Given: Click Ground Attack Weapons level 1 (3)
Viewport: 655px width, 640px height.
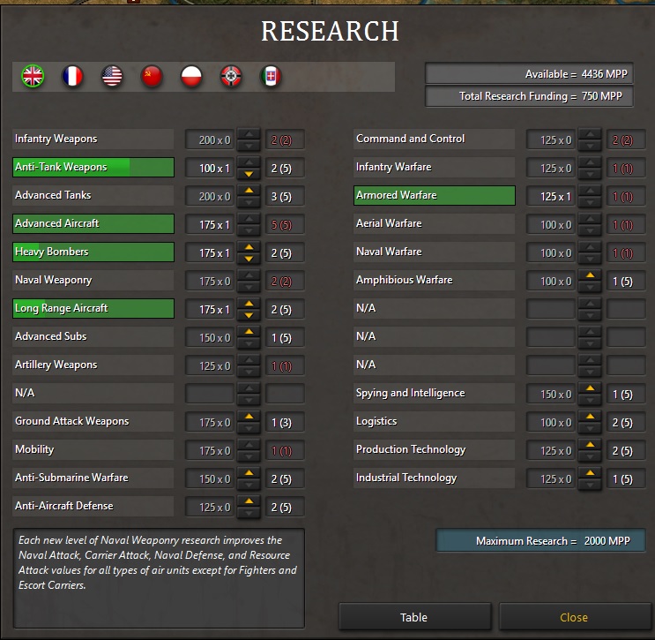Looking at the screenshot, I should click(x=285, y=422).
